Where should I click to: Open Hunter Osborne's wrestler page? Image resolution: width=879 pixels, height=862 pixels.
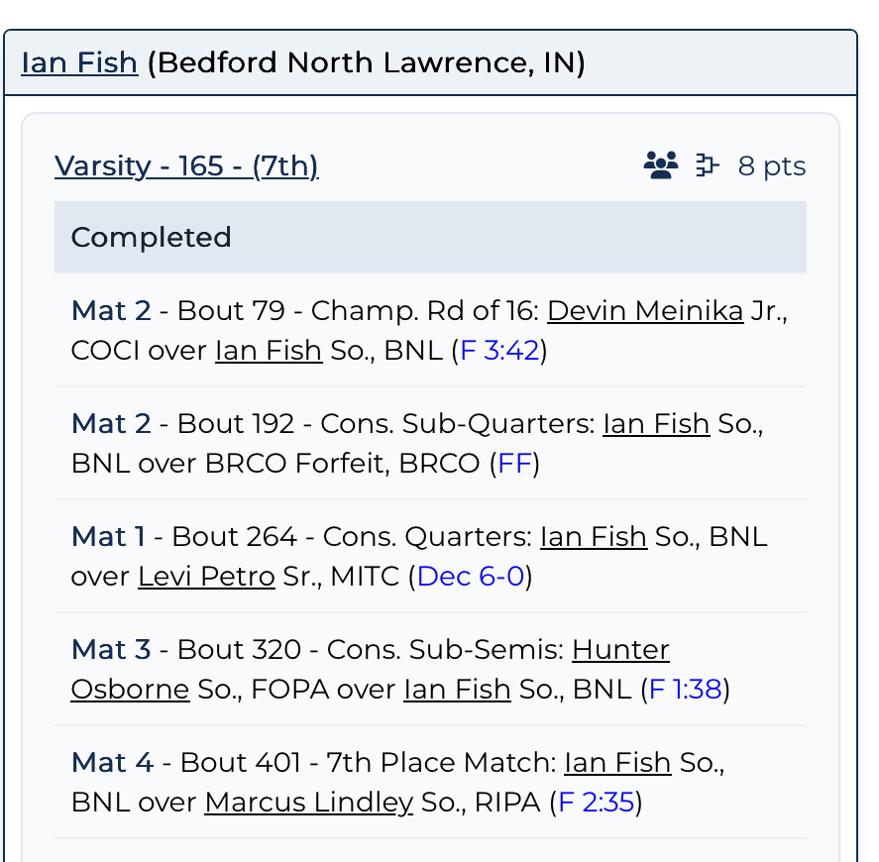620,650
